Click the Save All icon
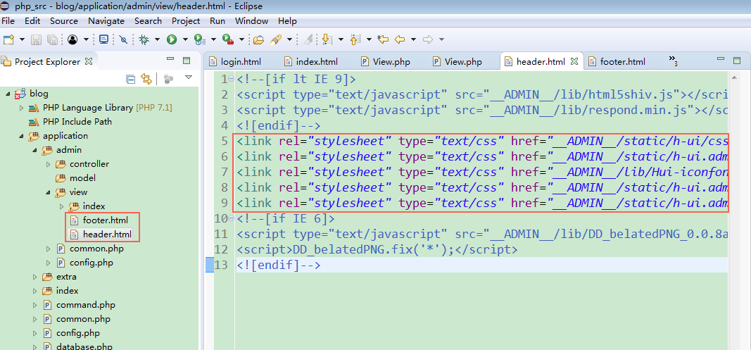The image size is (751, 350). tap(53, 40)
